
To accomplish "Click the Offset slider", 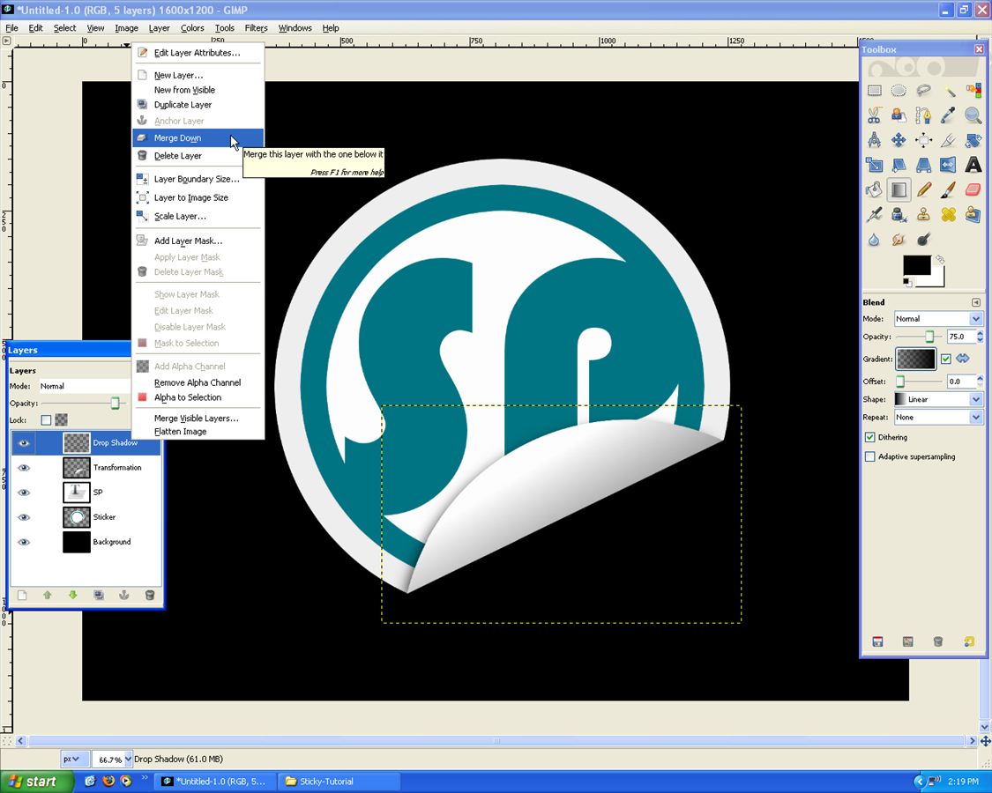I will coord(919,382).
